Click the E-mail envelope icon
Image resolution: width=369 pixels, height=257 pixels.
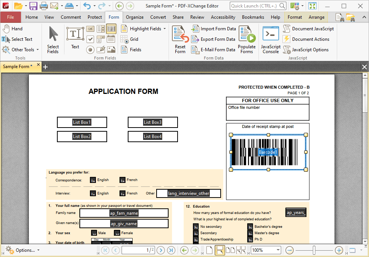(54, 6)
